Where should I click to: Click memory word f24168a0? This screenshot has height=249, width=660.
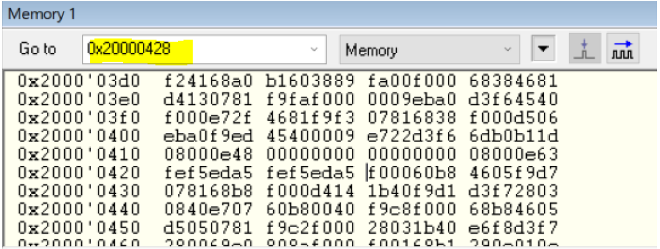pyautogui.click(x=208, y=79)
